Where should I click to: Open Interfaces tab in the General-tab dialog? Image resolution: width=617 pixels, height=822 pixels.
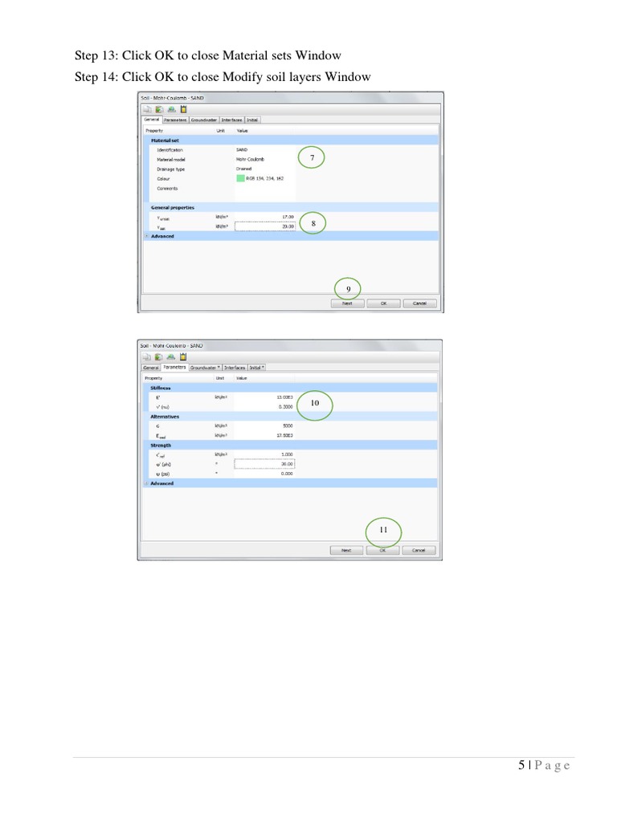(232, 120)
